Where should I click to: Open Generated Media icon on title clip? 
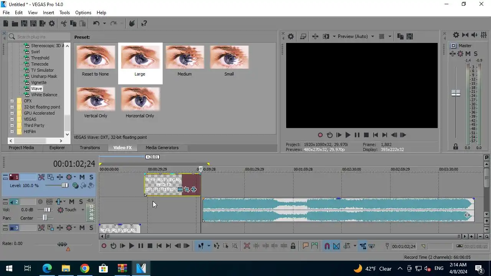[x=180, y=189]
